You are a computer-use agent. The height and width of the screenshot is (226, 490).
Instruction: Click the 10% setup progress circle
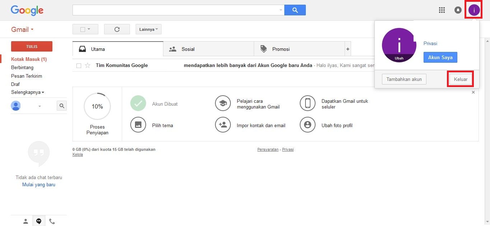tap(97, 106)
